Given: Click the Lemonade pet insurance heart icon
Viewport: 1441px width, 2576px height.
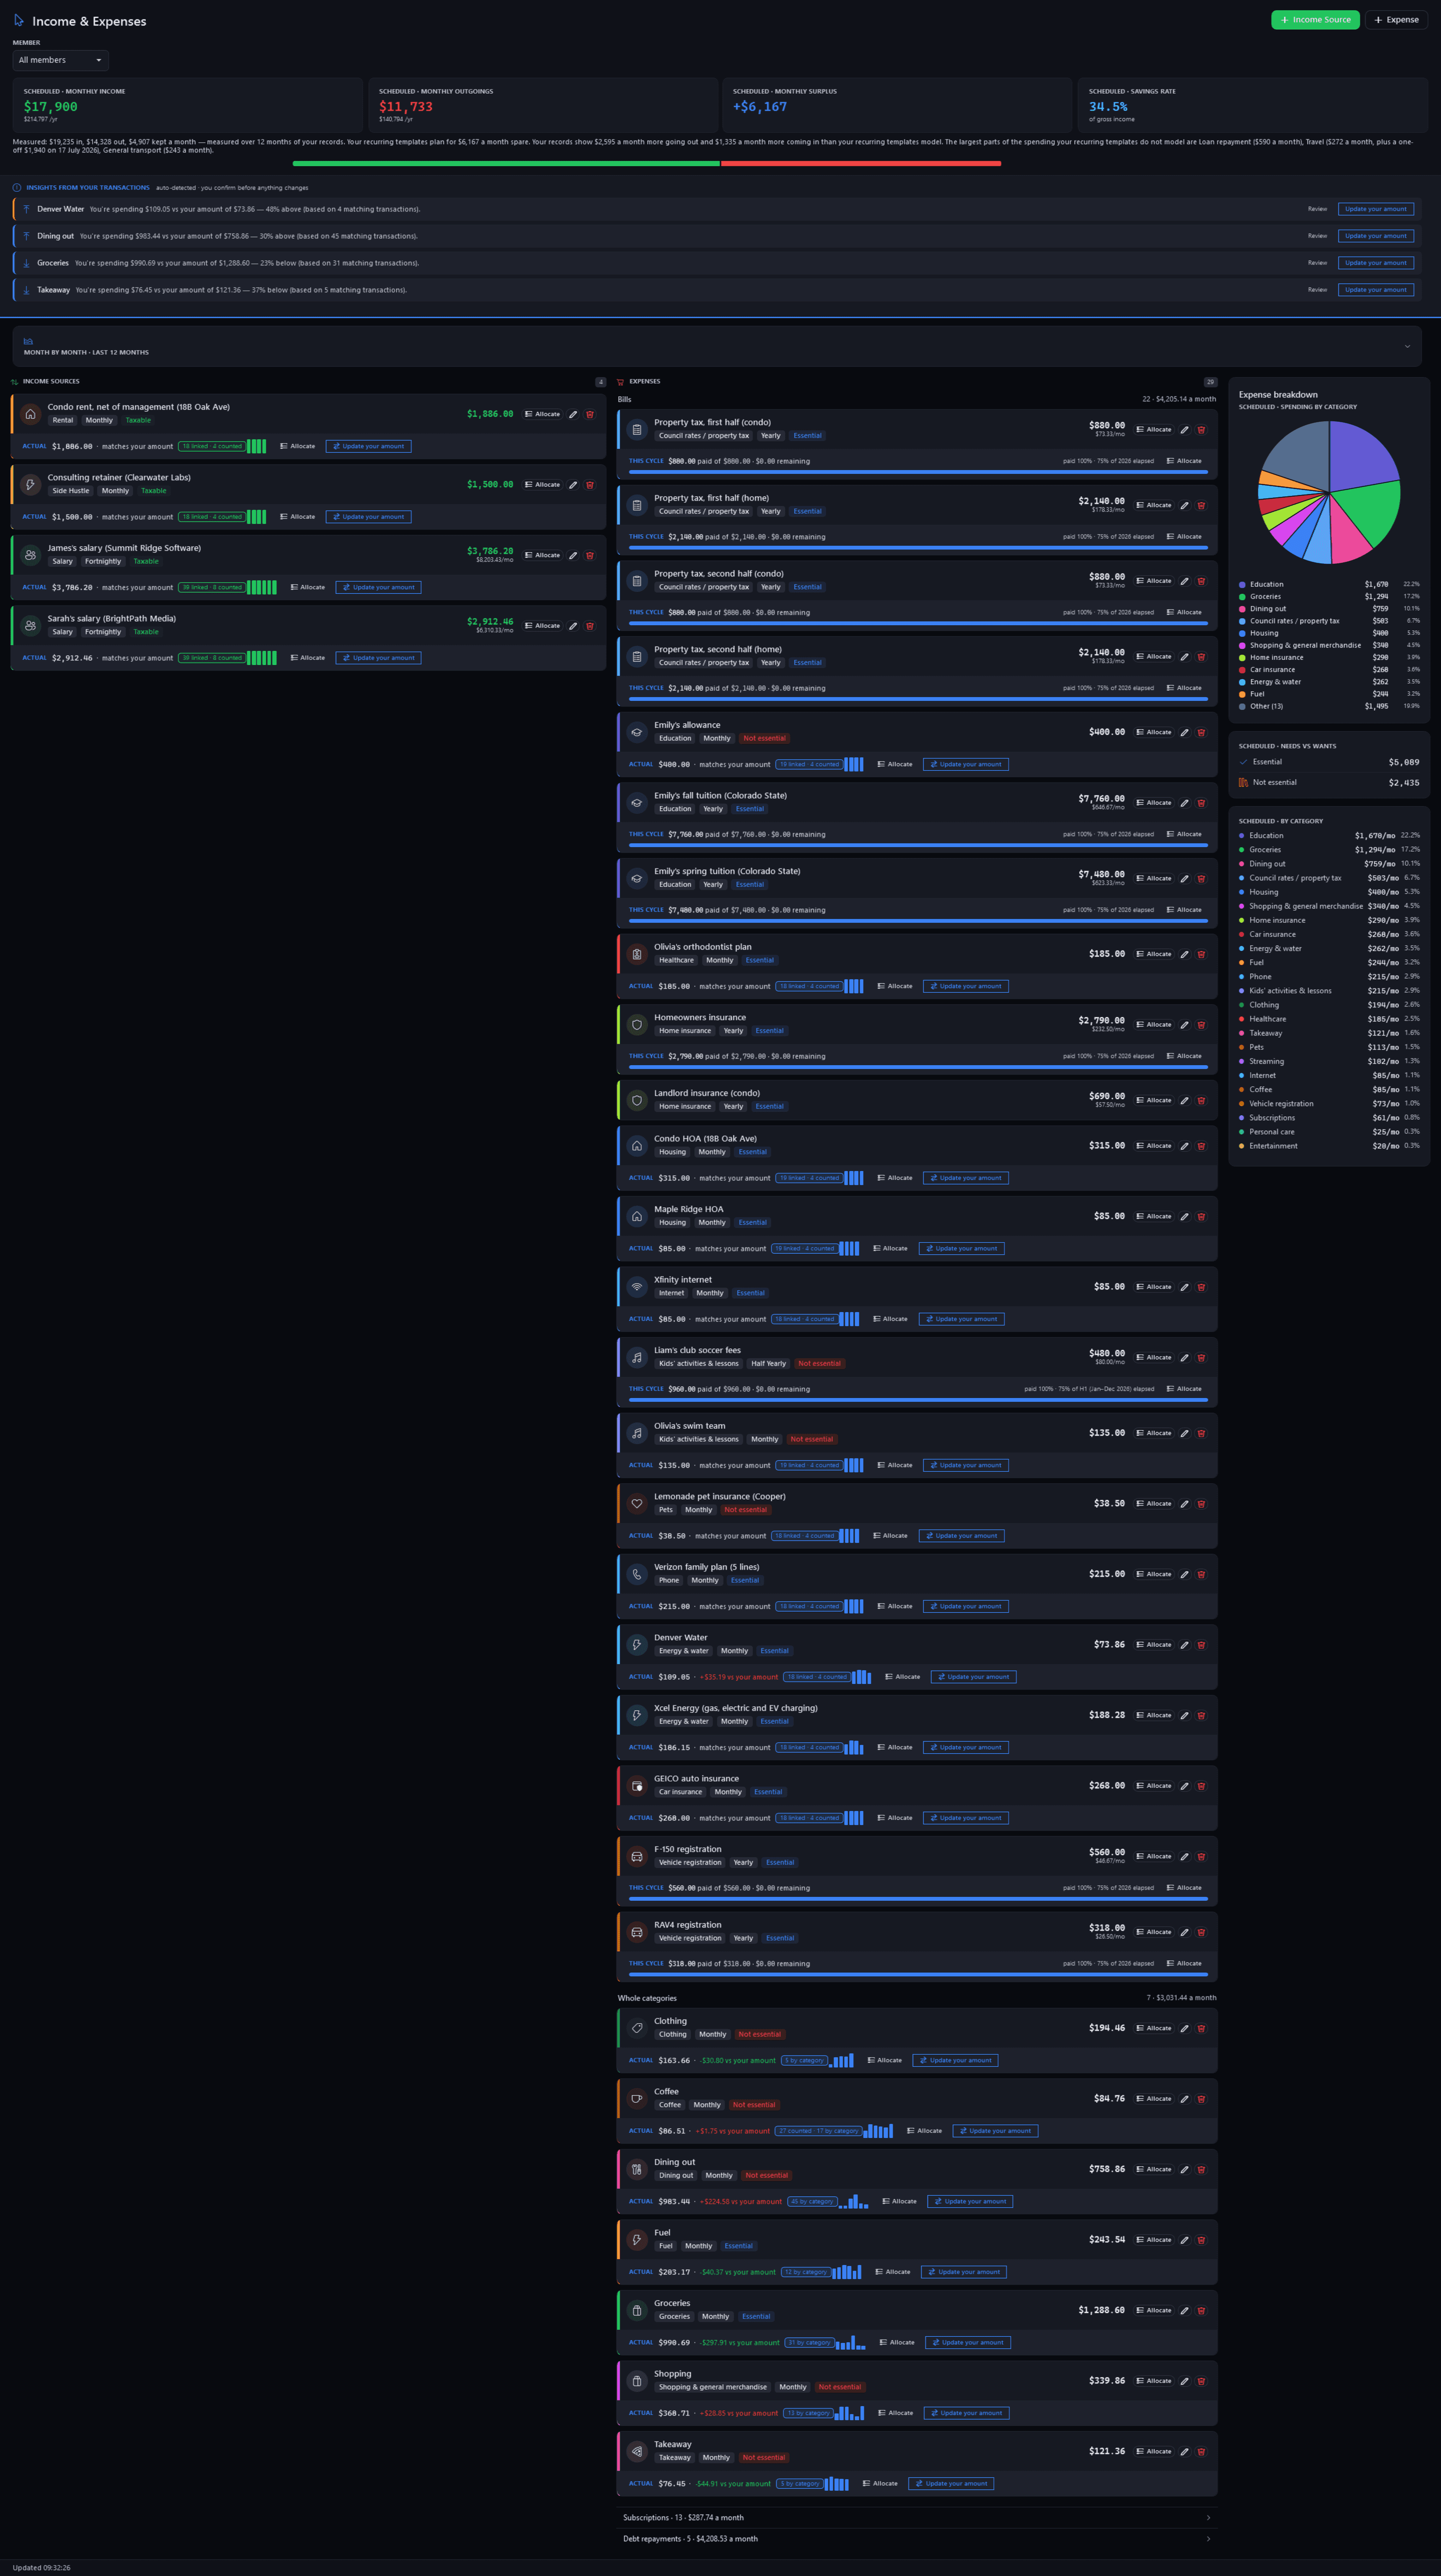Looking at the screenshot, I should [x=637, y=1503].
